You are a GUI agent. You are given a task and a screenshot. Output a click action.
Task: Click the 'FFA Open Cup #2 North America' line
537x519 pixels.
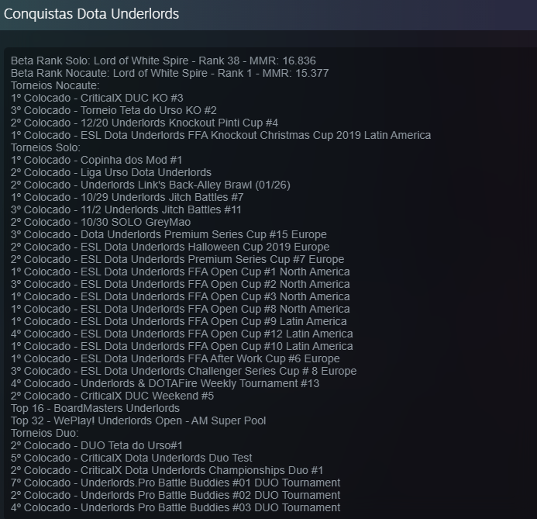(x=180, y=284)
